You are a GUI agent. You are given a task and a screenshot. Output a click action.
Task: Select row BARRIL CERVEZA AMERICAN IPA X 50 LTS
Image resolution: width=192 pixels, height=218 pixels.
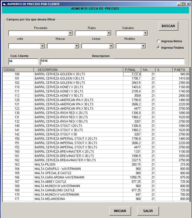[96, 109]
